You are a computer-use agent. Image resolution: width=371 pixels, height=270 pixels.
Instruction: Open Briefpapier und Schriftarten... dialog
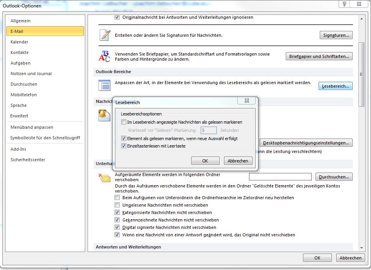click(319, 56)
